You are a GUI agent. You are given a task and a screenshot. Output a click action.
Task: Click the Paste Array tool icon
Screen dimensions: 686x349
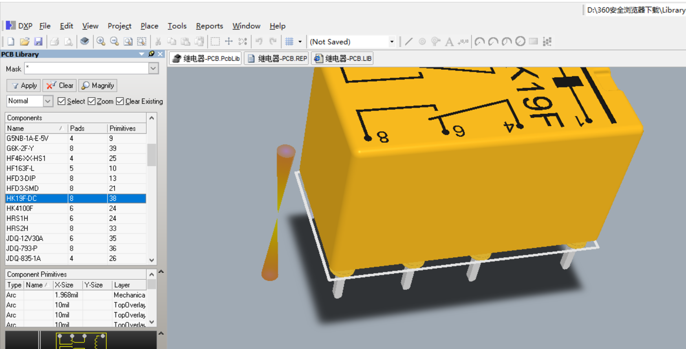pyautogui.click(x=547, y=42)
